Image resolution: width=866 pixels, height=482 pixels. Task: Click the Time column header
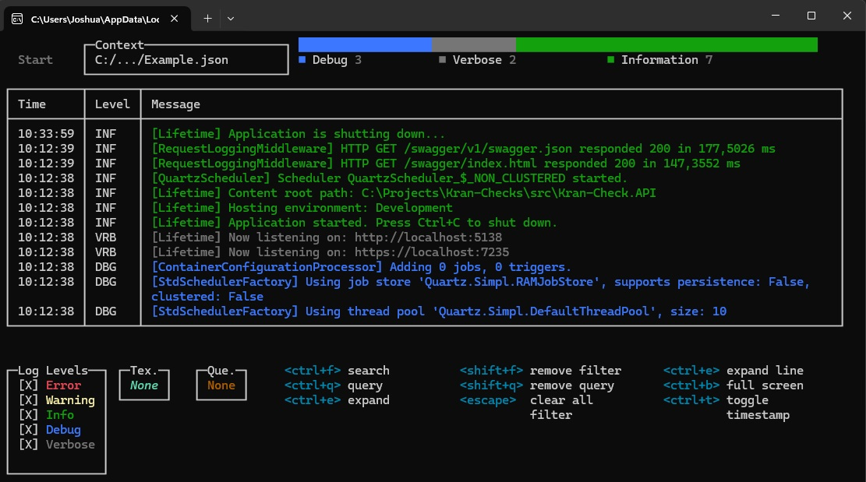tap(31, 104)
